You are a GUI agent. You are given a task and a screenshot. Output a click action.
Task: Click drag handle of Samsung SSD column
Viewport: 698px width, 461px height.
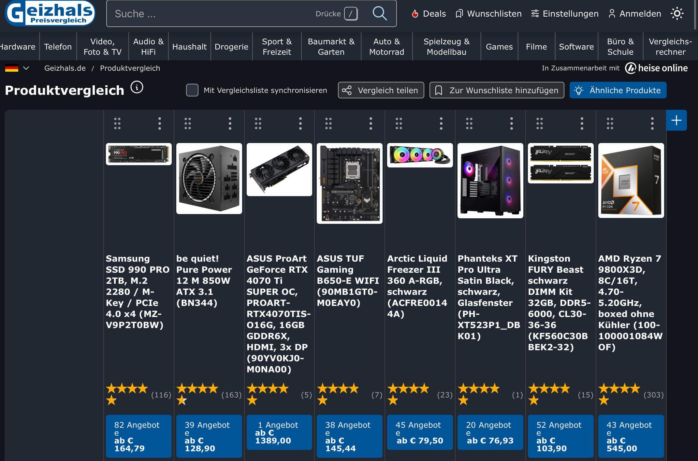pos(117,123)
